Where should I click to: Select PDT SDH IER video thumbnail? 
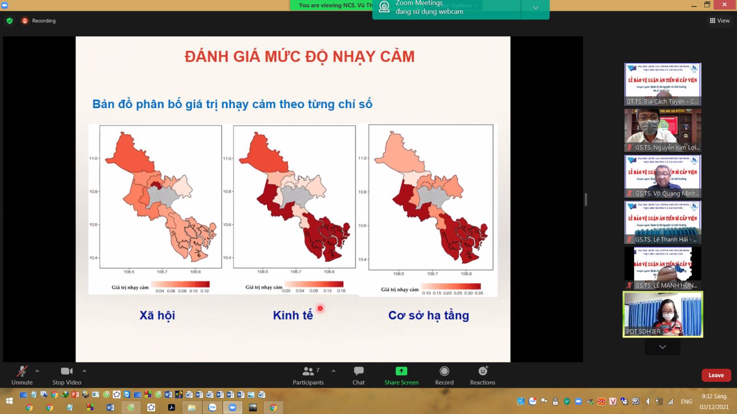(662, 314)
